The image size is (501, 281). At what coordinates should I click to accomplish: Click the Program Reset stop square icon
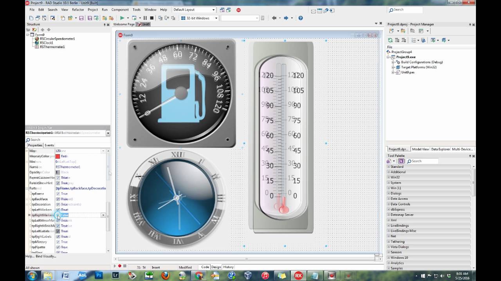click(x=151, y=18)
